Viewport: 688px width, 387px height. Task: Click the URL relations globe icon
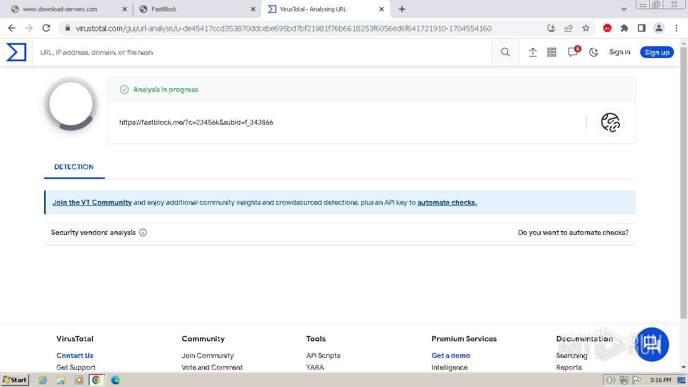610,123
